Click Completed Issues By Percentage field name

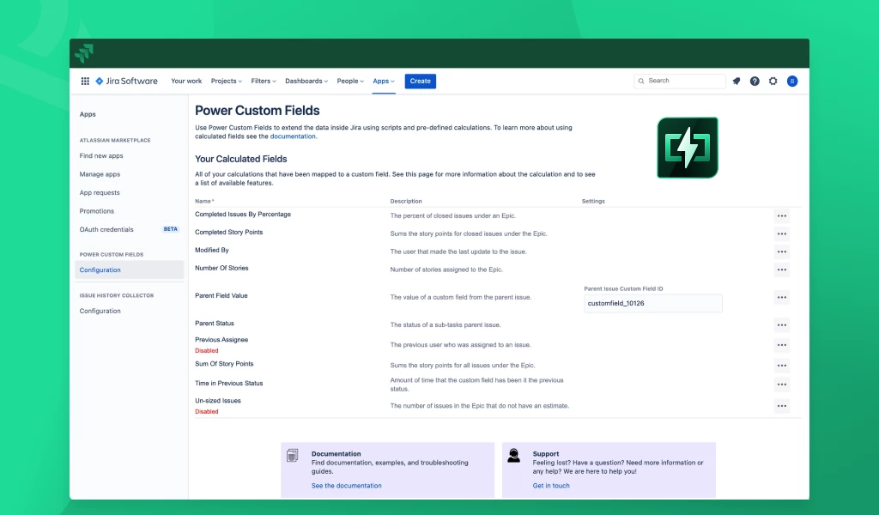point(243,214)
